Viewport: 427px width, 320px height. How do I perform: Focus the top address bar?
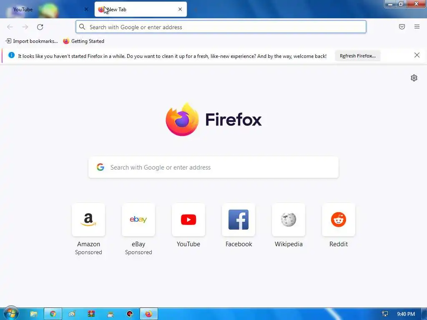(221, 27)
